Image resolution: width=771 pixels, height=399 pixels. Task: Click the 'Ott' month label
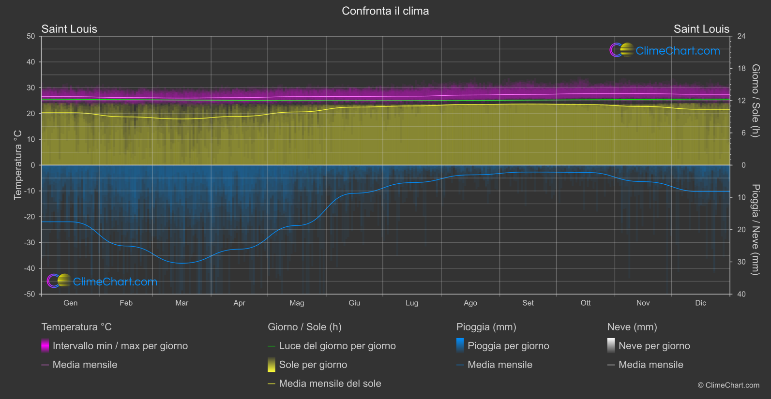coord(586,303)
